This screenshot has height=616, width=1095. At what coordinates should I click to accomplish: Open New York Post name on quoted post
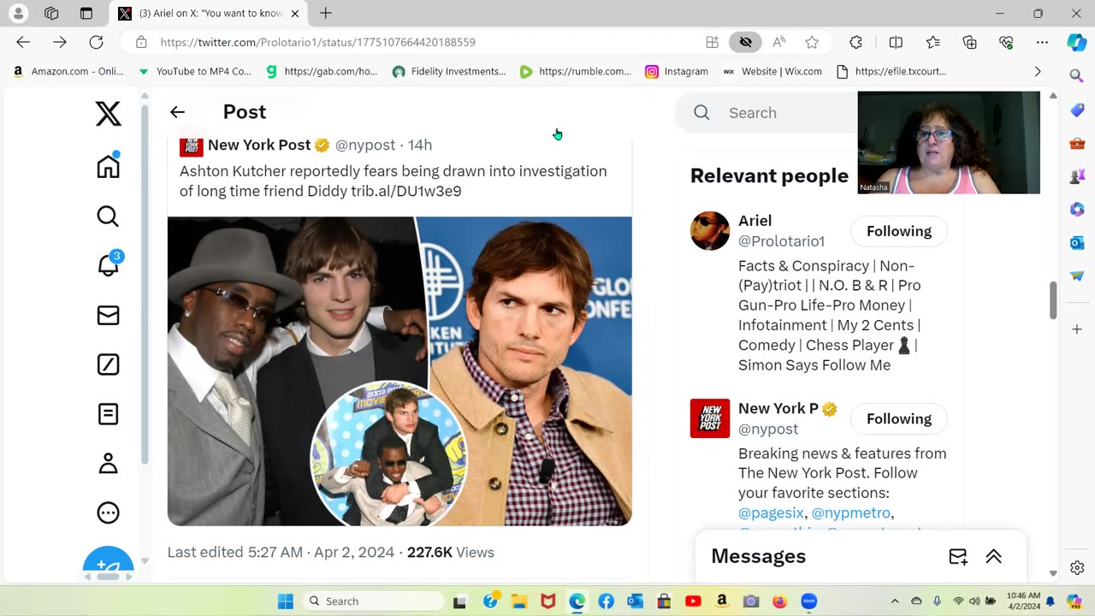click(x=259, y=145)
